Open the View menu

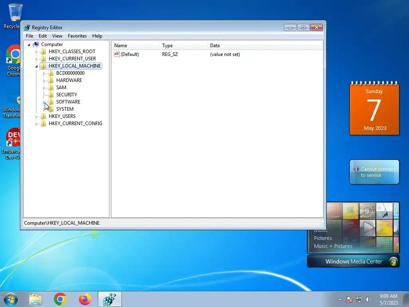57,36
